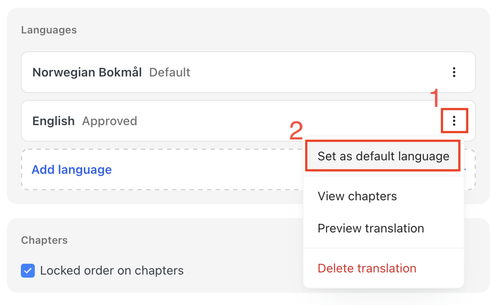Click the English language name text
Viewport: 502px width, 305px height.
(x=54, y=121)
